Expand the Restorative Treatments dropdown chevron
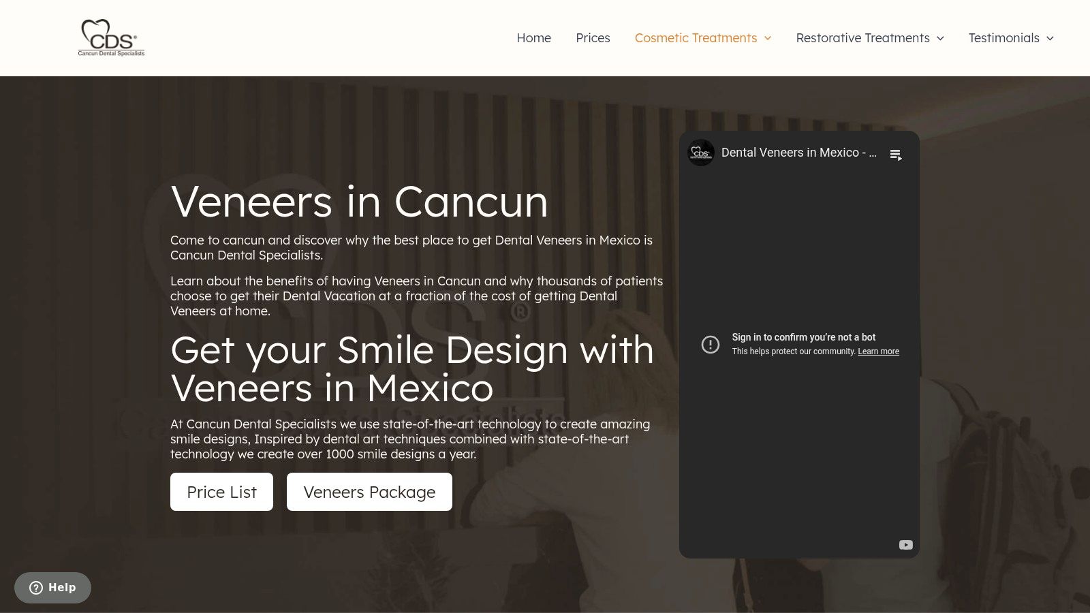1090x613 pixels. 941,39
